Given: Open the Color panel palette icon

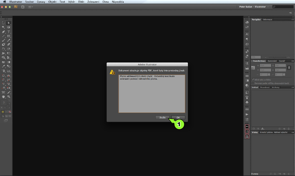Looking at the screenshot, I should [x=247, y=22].
